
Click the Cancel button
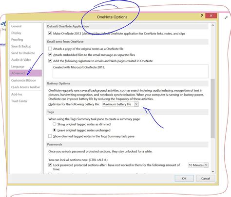pos(206,179)
